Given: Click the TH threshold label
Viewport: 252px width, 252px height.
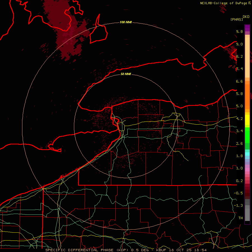Looking at the screenshot, I should point(240,218).
